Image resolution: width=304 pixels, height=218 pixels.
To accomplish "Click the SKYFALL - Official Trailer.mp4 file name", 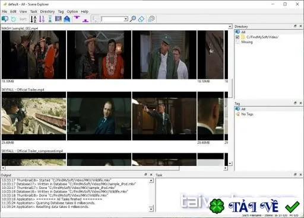I will [23, 89].
